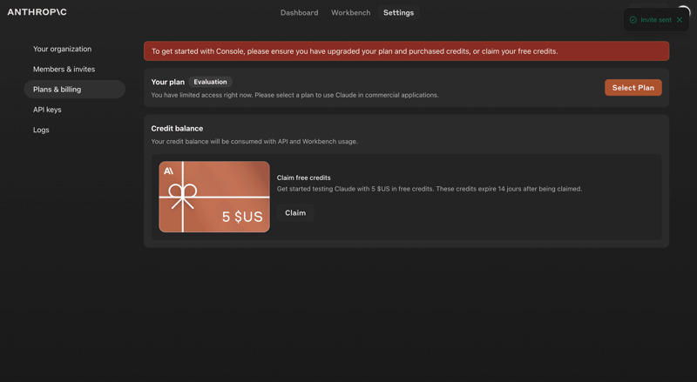Dismiss the Invite sent notification
The height and width of the screenshot is (382, 697).
click(680, 19)
